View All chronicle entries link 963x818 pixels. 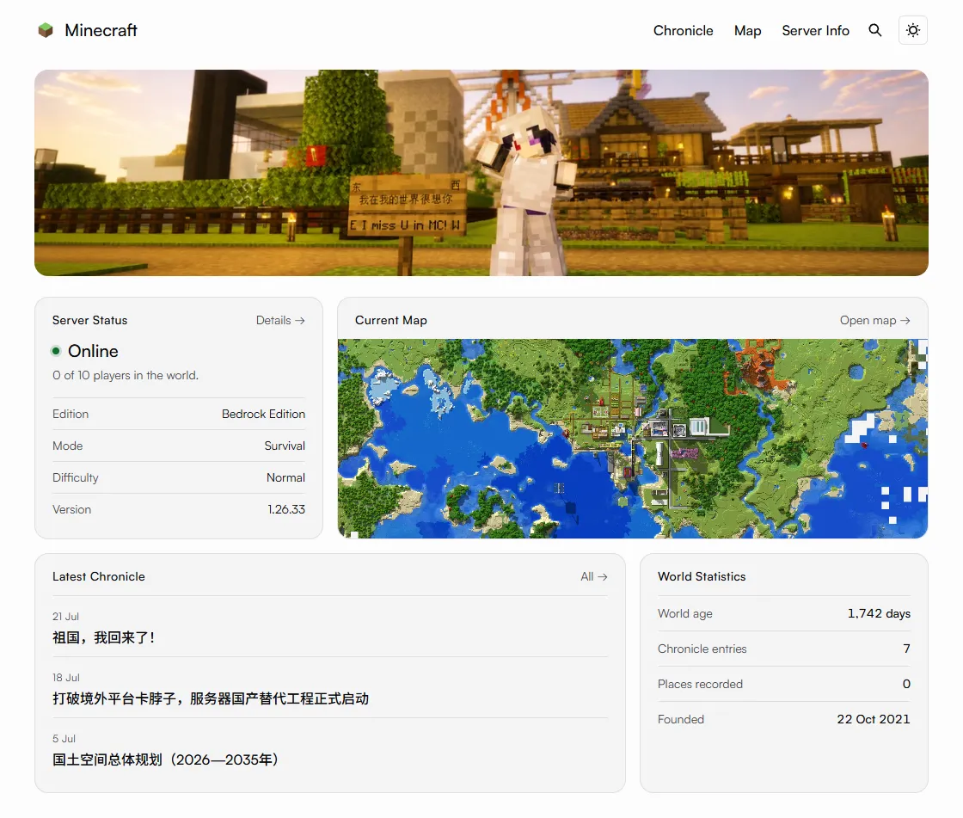point(594,576)
